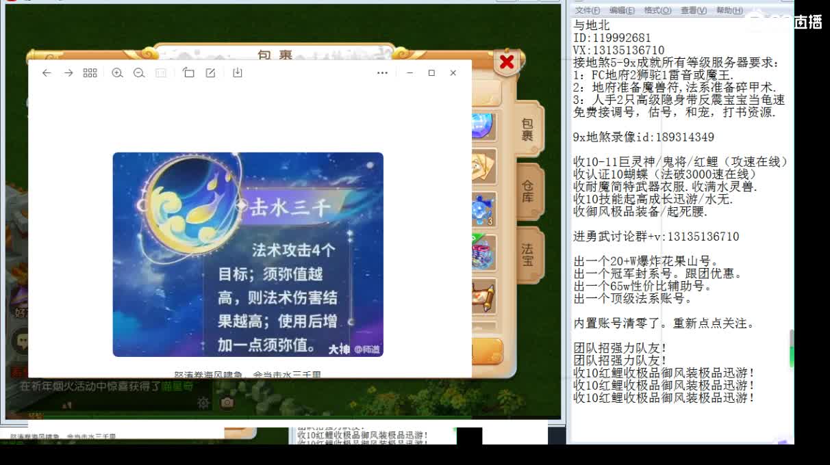The width and height of the screenshot is (830, 465).
Task: Click the line '出一个20+W爆炸花果山号。'
Action: tap(646, 261)
